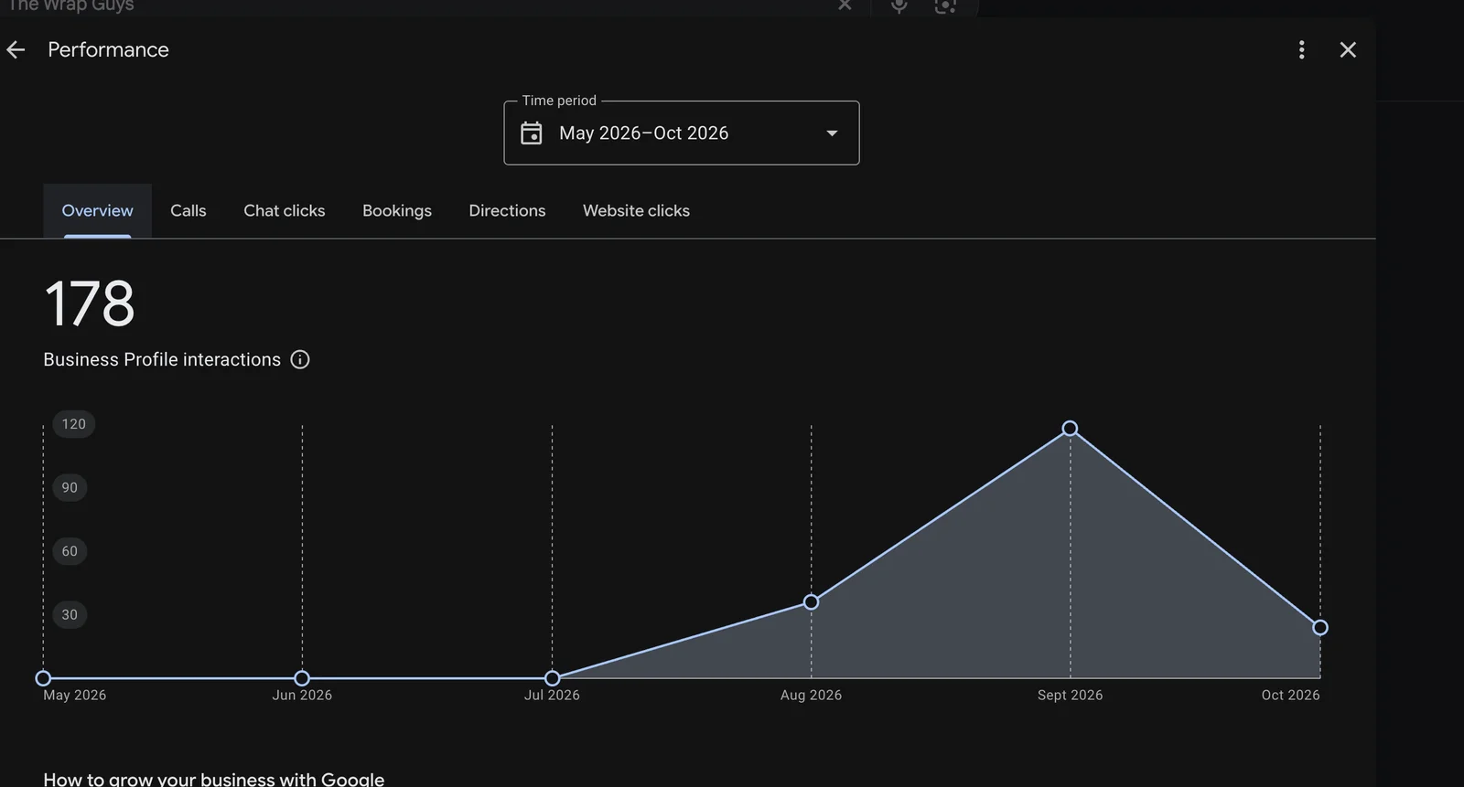Select the Jun 2026 data point
The image size is (1464, 787).
point(302,678)
